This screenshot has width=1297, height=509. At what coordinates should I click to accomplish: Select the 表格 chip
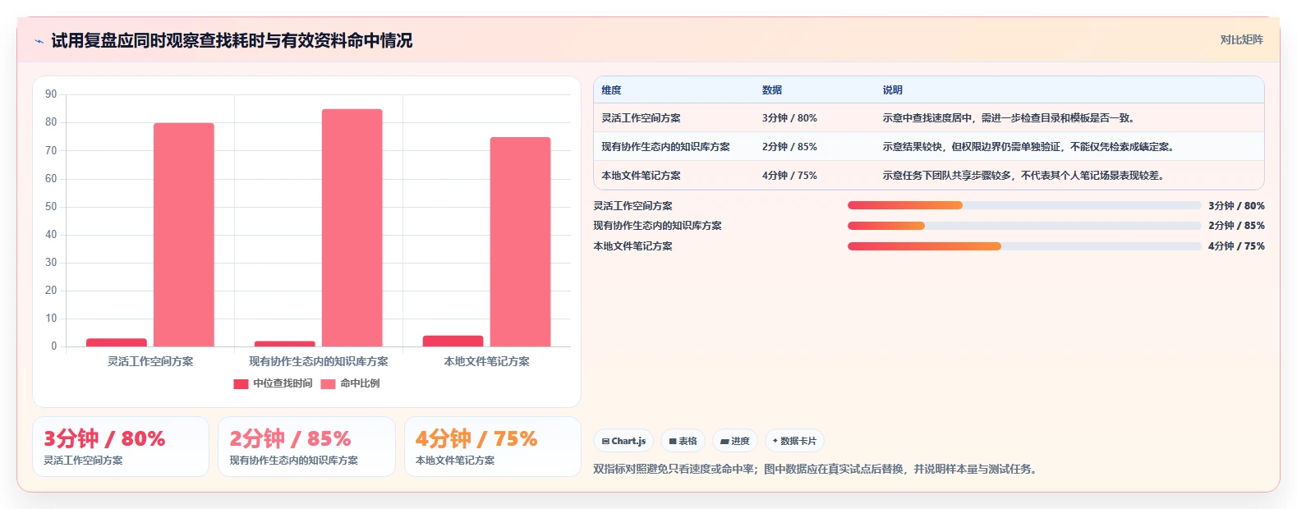coord(683,441)
